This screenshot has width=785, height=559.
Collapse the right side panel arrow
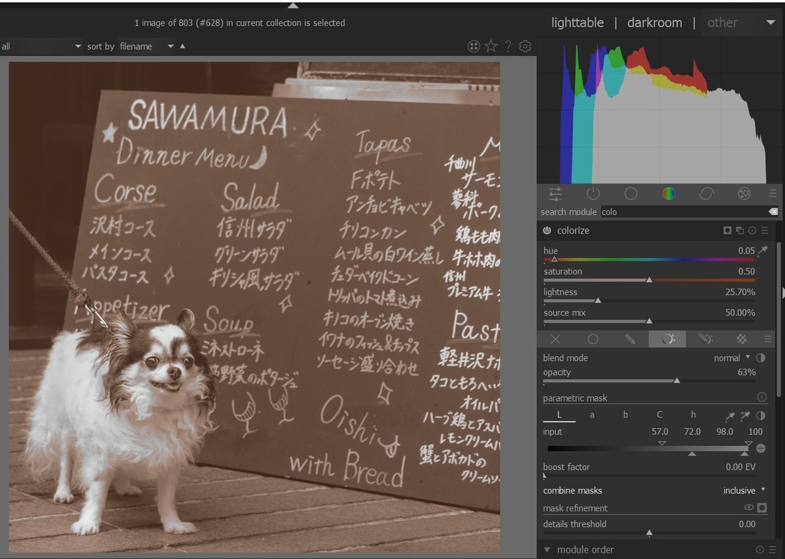782,293
